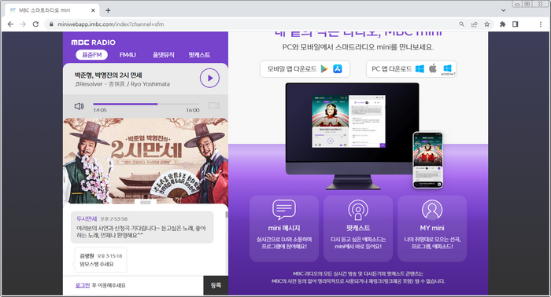Open the Chrome three-dot menu
This screenshot has height=297, width=551.
coord(541,24)
